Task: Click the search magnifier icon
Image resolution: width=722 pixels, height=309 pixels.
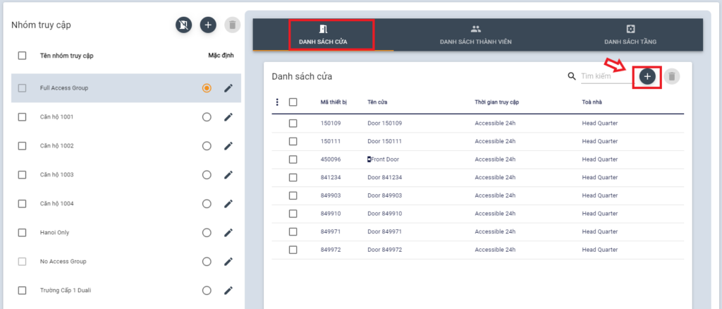Action: [572, 76]
